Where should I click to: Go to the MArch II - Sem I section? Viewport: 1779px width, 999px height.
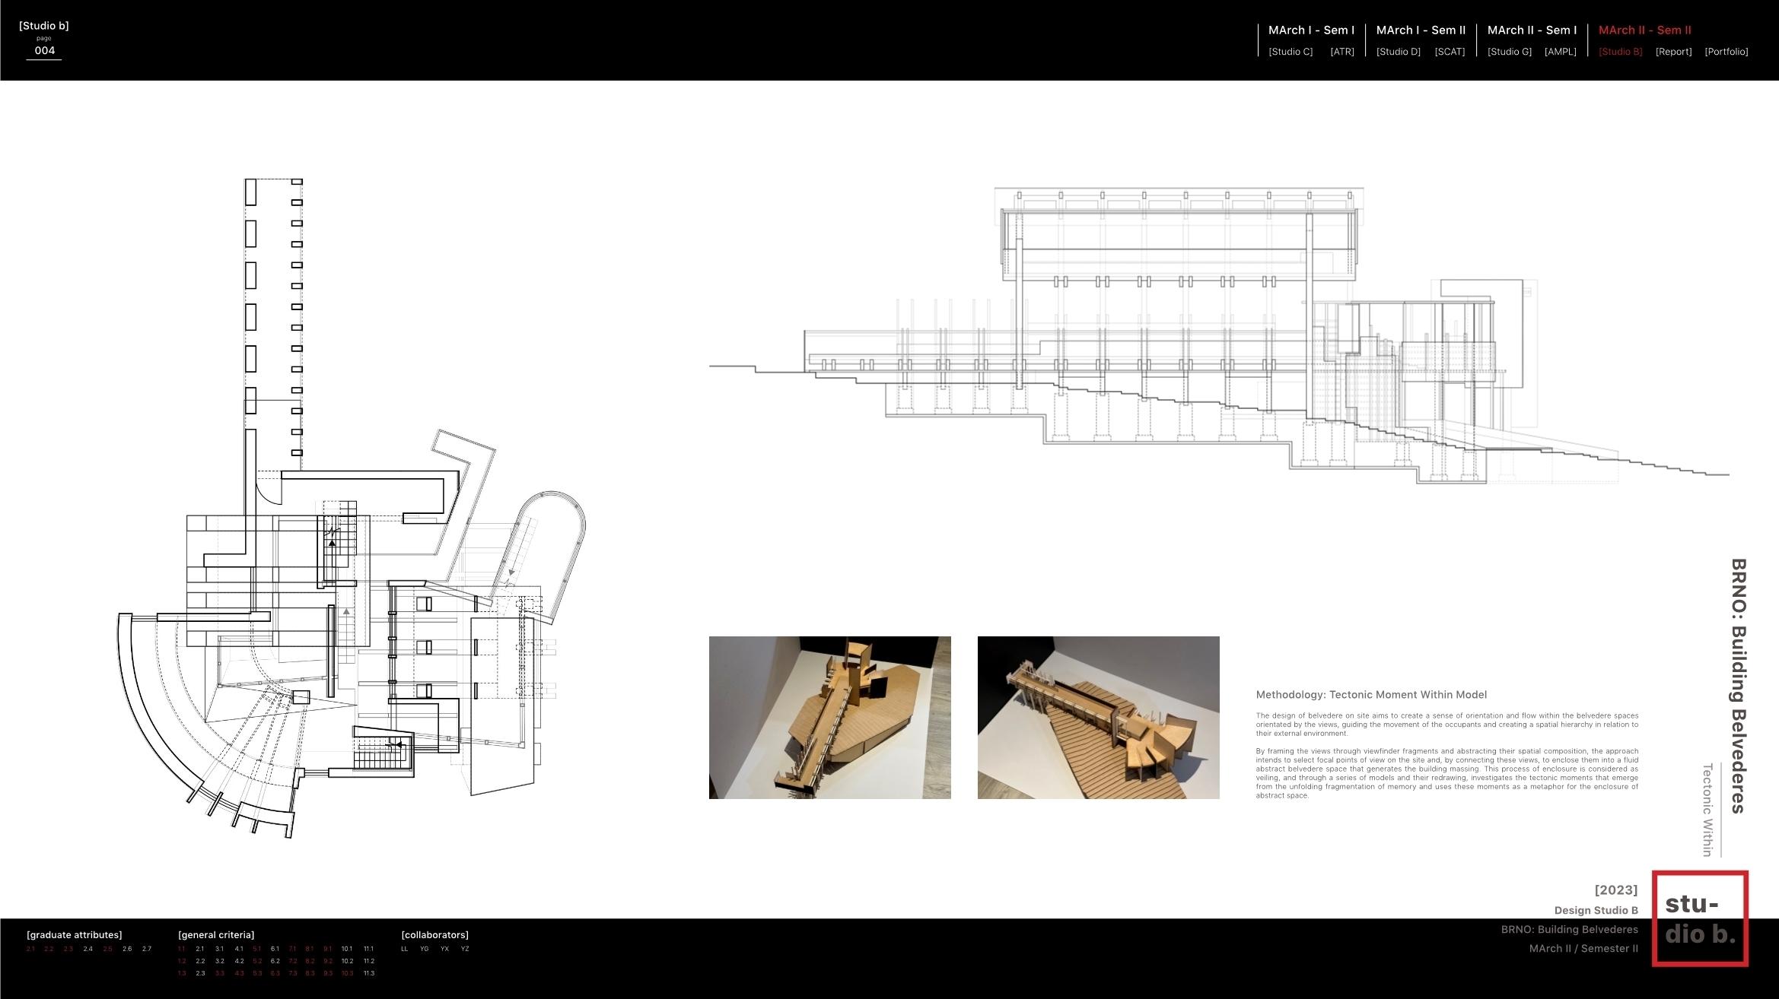click(1532, 30)
